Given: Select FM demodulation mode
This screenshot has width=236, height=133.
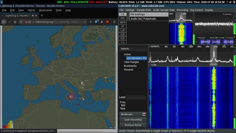Looking at the screenshot, I should [x=122, y=14].
